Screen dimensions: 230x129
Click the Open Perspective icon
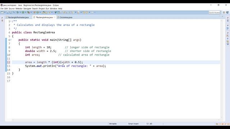click(x=224, y=13)
